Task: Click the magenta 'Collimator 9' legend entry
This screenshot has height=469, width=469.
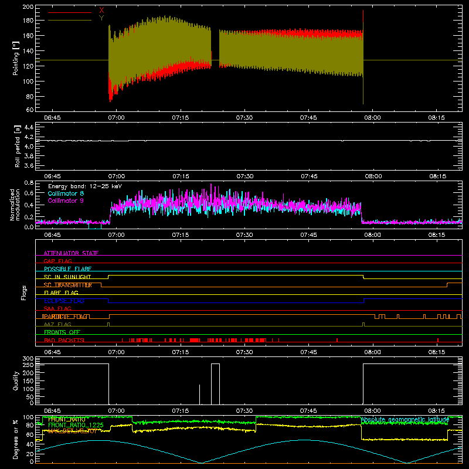Action: pyautogui.click(x=66, y=200)
